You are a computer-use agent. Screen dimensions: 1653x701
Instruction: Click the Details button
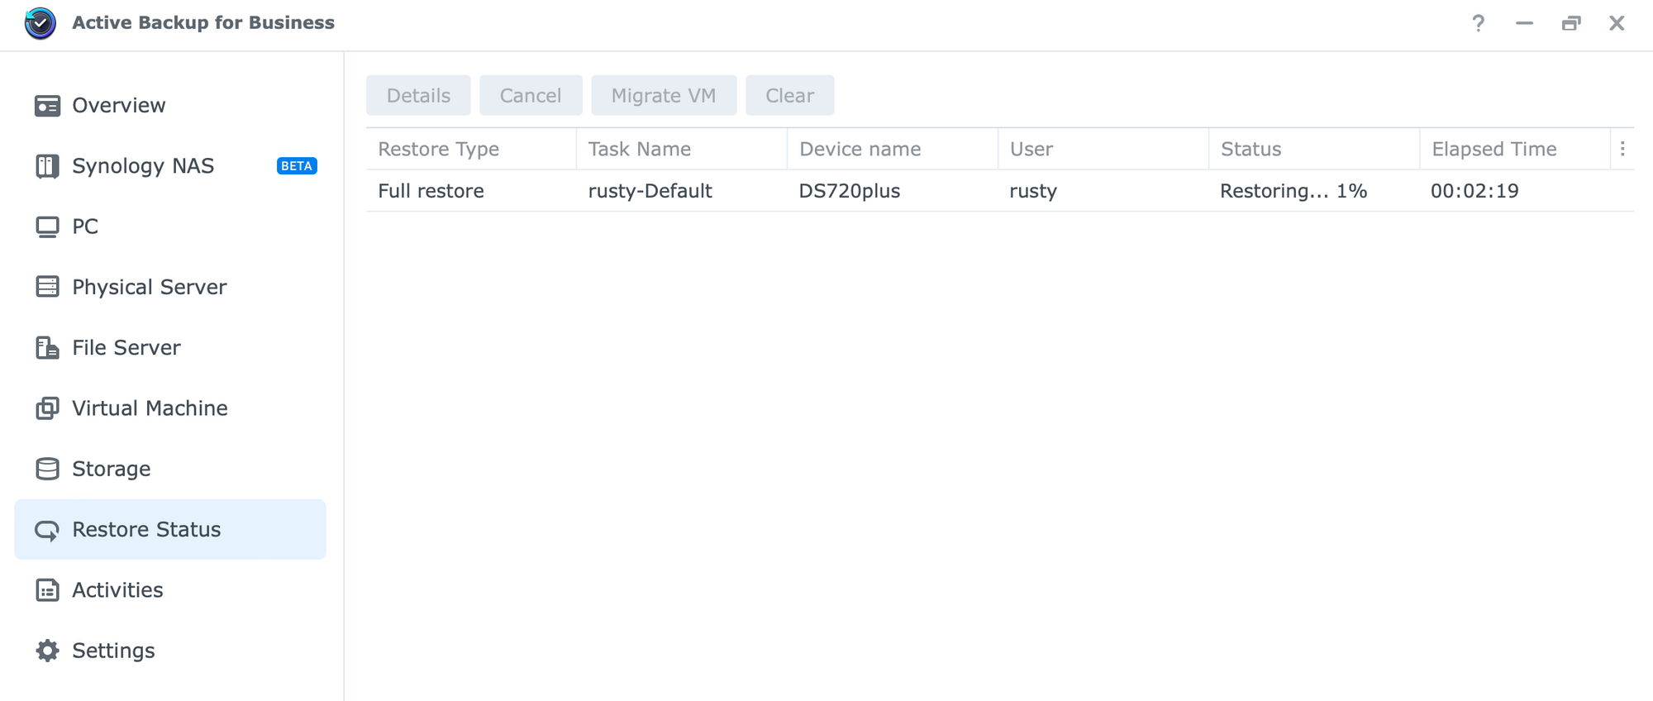[x=418, y=95]
